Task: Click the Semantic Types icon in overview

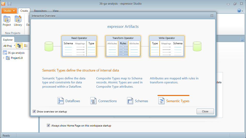Action: click(161, 101)
